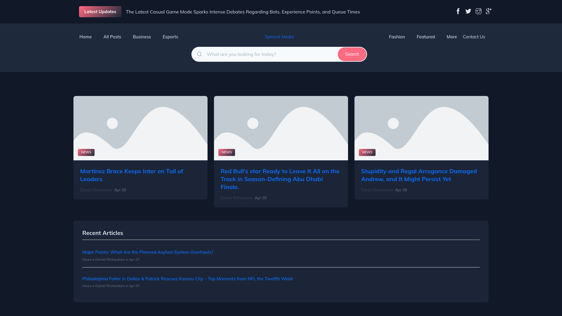562x316 pixels.
Task: Go to the Home menu item
Action: (x=85, y=37)
